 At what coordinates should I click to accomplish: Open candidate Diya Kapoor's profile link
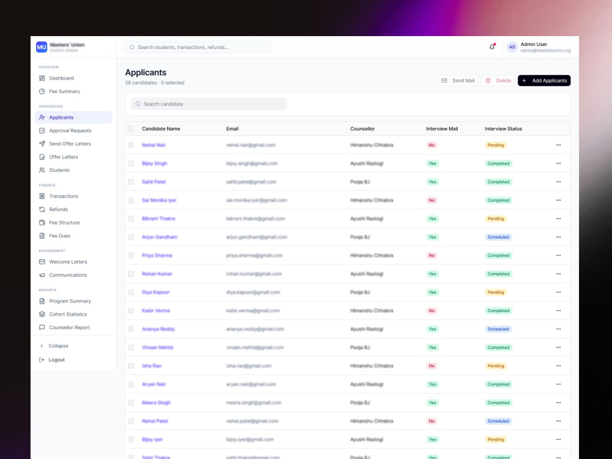(x=155, y=293)
